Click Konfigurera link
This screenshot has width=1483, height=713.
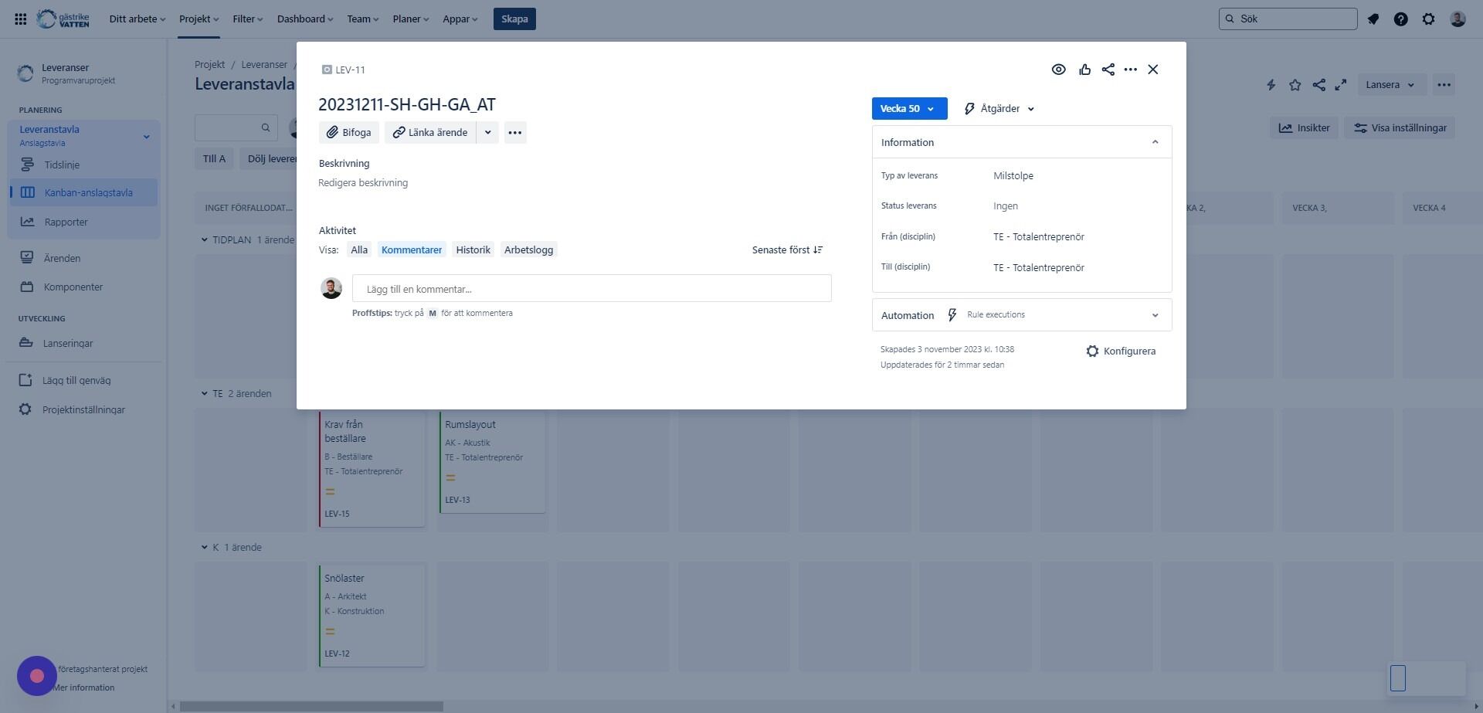(x=1121, y=351)
